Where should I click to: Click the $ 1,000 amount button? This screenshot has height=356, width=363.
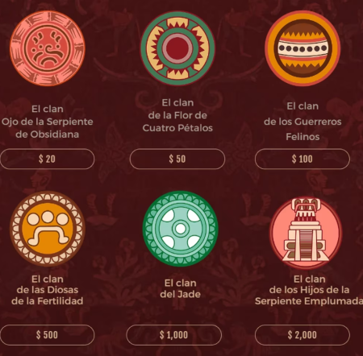coord(173,335)
